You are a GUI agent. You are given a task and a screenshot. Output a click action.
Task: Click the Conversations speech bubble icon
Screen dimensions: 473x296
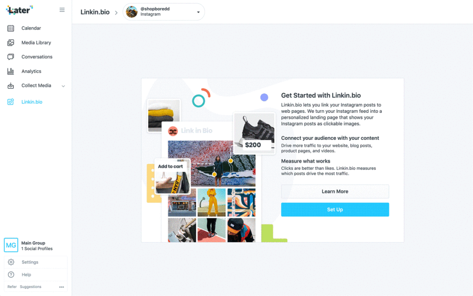[x=11, y=57]
